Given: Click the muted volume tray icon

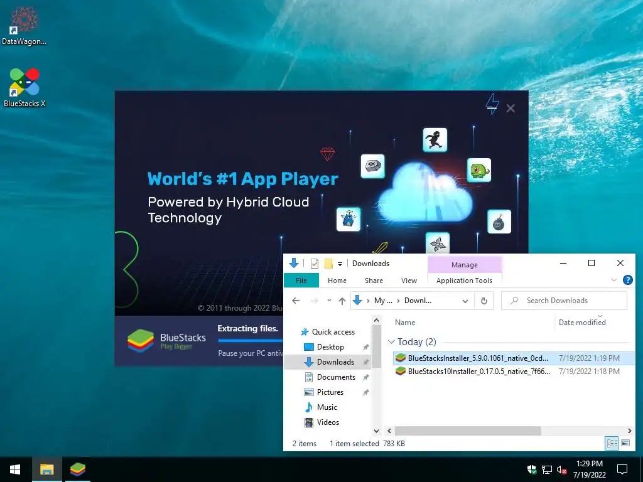Looking at the screenshot, I should (x=562, y=469).
